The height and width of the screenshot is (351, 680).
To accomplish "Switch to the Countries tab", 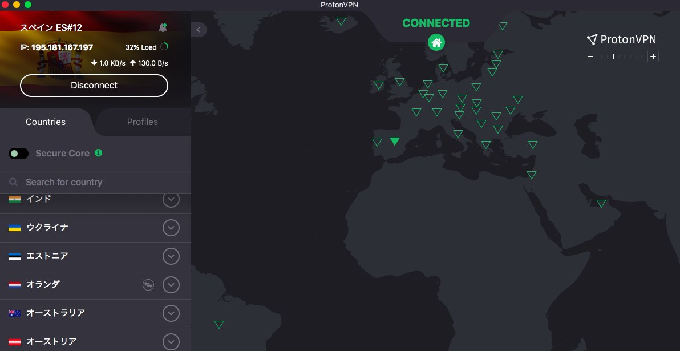I will [46, 122].
